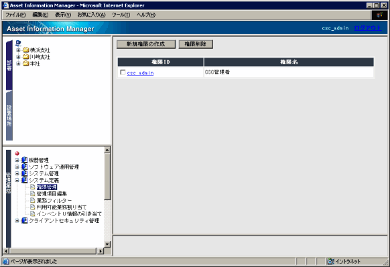
Task: Switch to the 設置場所 vertical tab
Action: (9, 116)
